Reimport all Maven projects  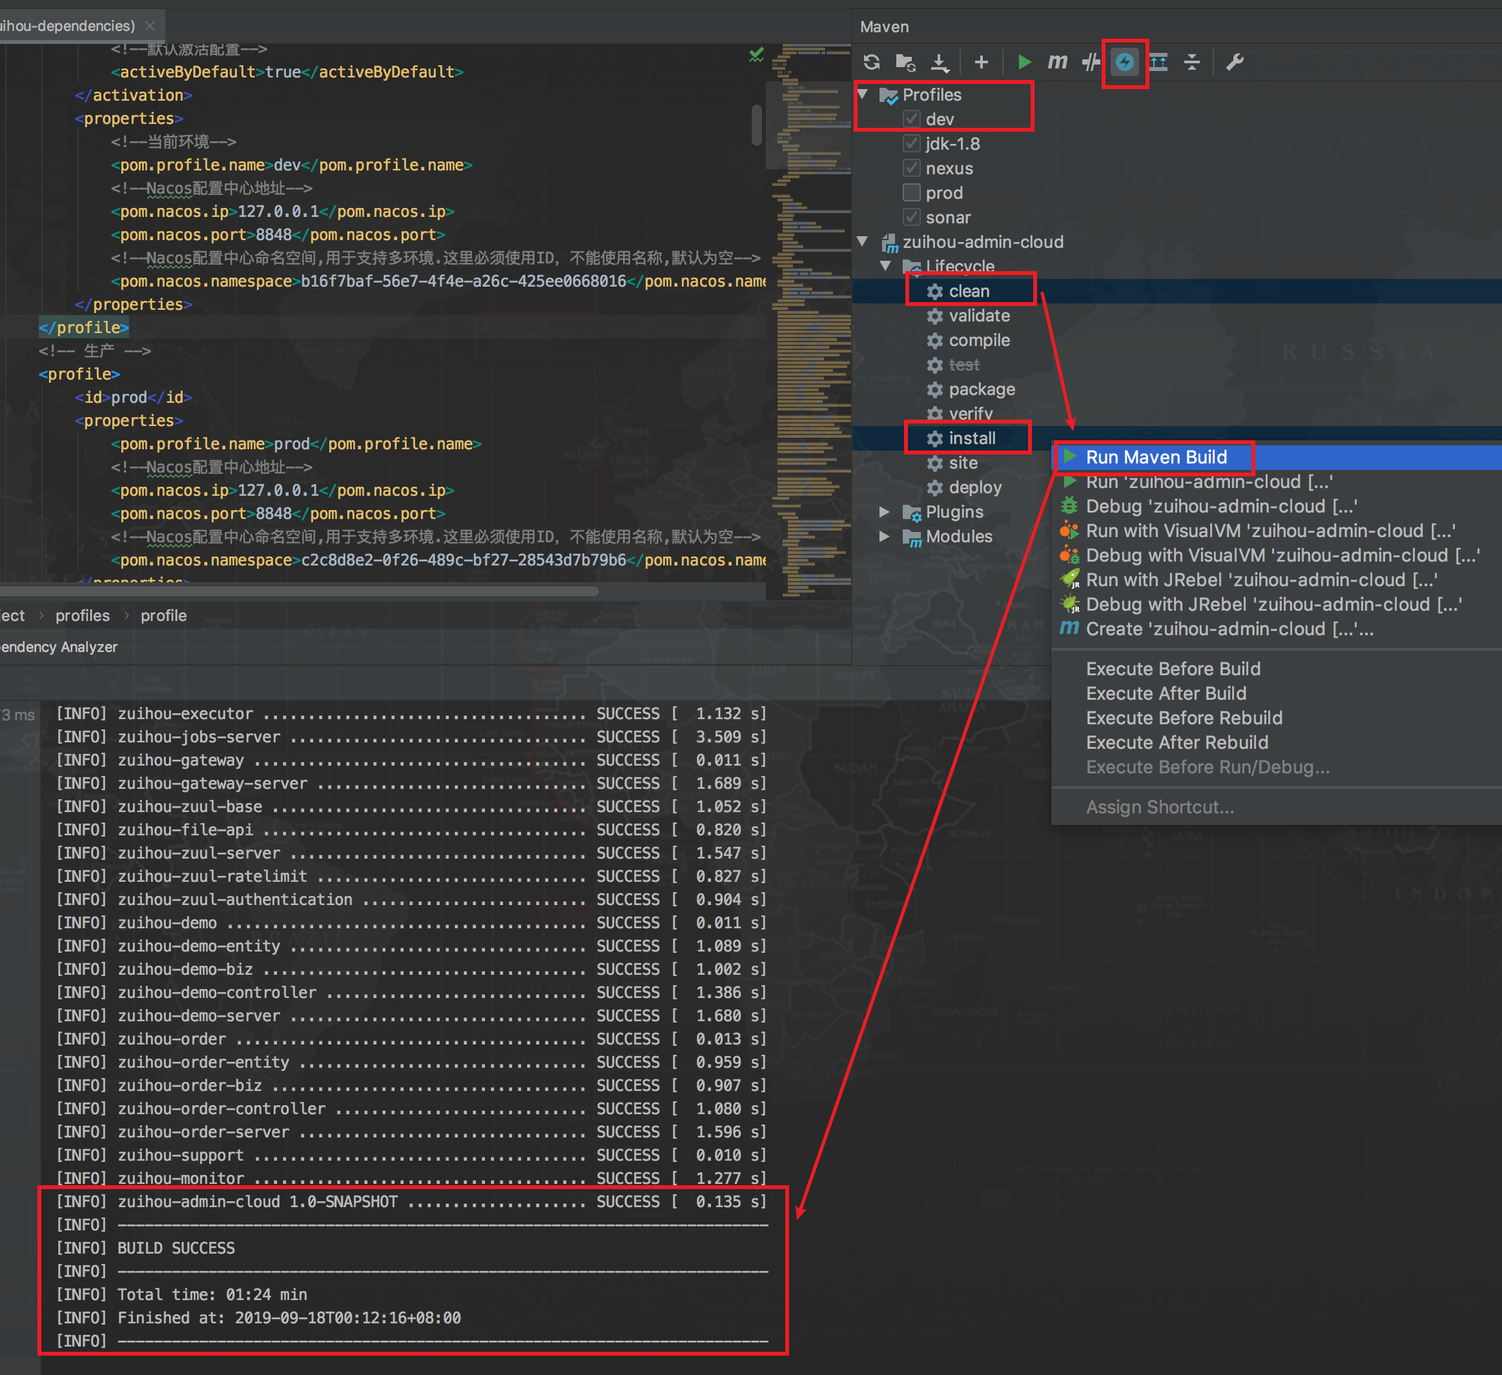pyautogui.click(x=872, y=62)
